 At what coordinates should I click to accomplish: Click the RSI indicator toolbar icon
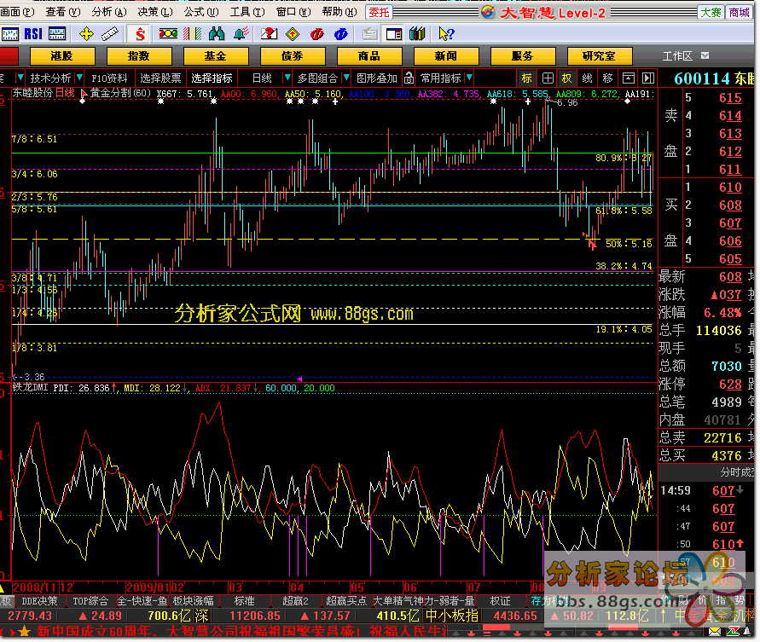(x=33, y=33)
